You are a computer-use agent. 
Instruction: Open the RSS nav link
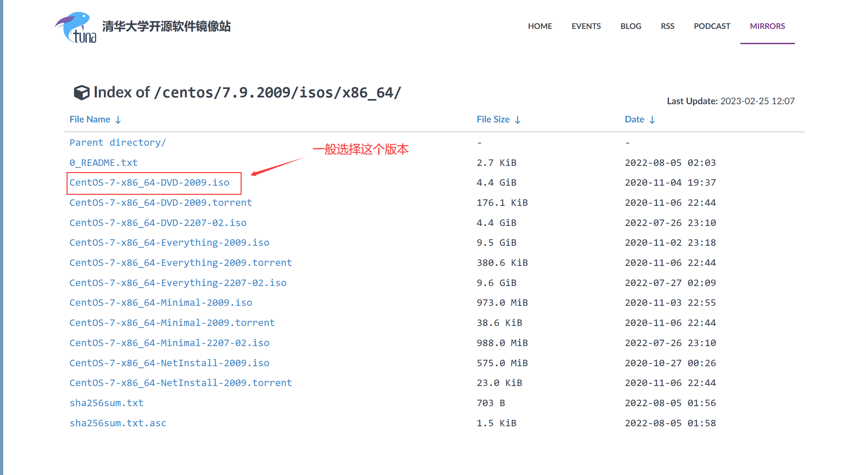point(667,26)
